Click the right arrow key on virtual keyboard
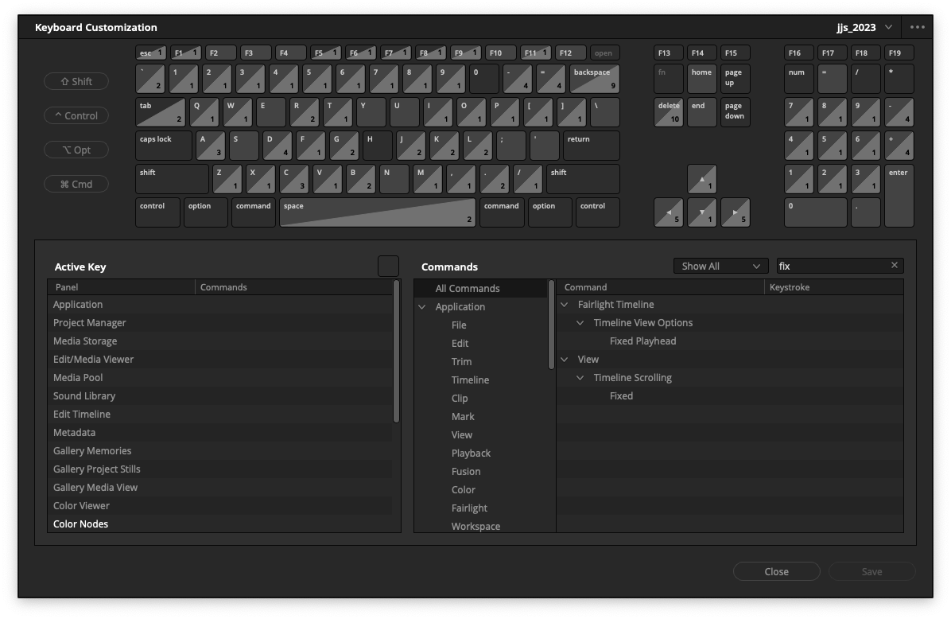 point(735,212)
